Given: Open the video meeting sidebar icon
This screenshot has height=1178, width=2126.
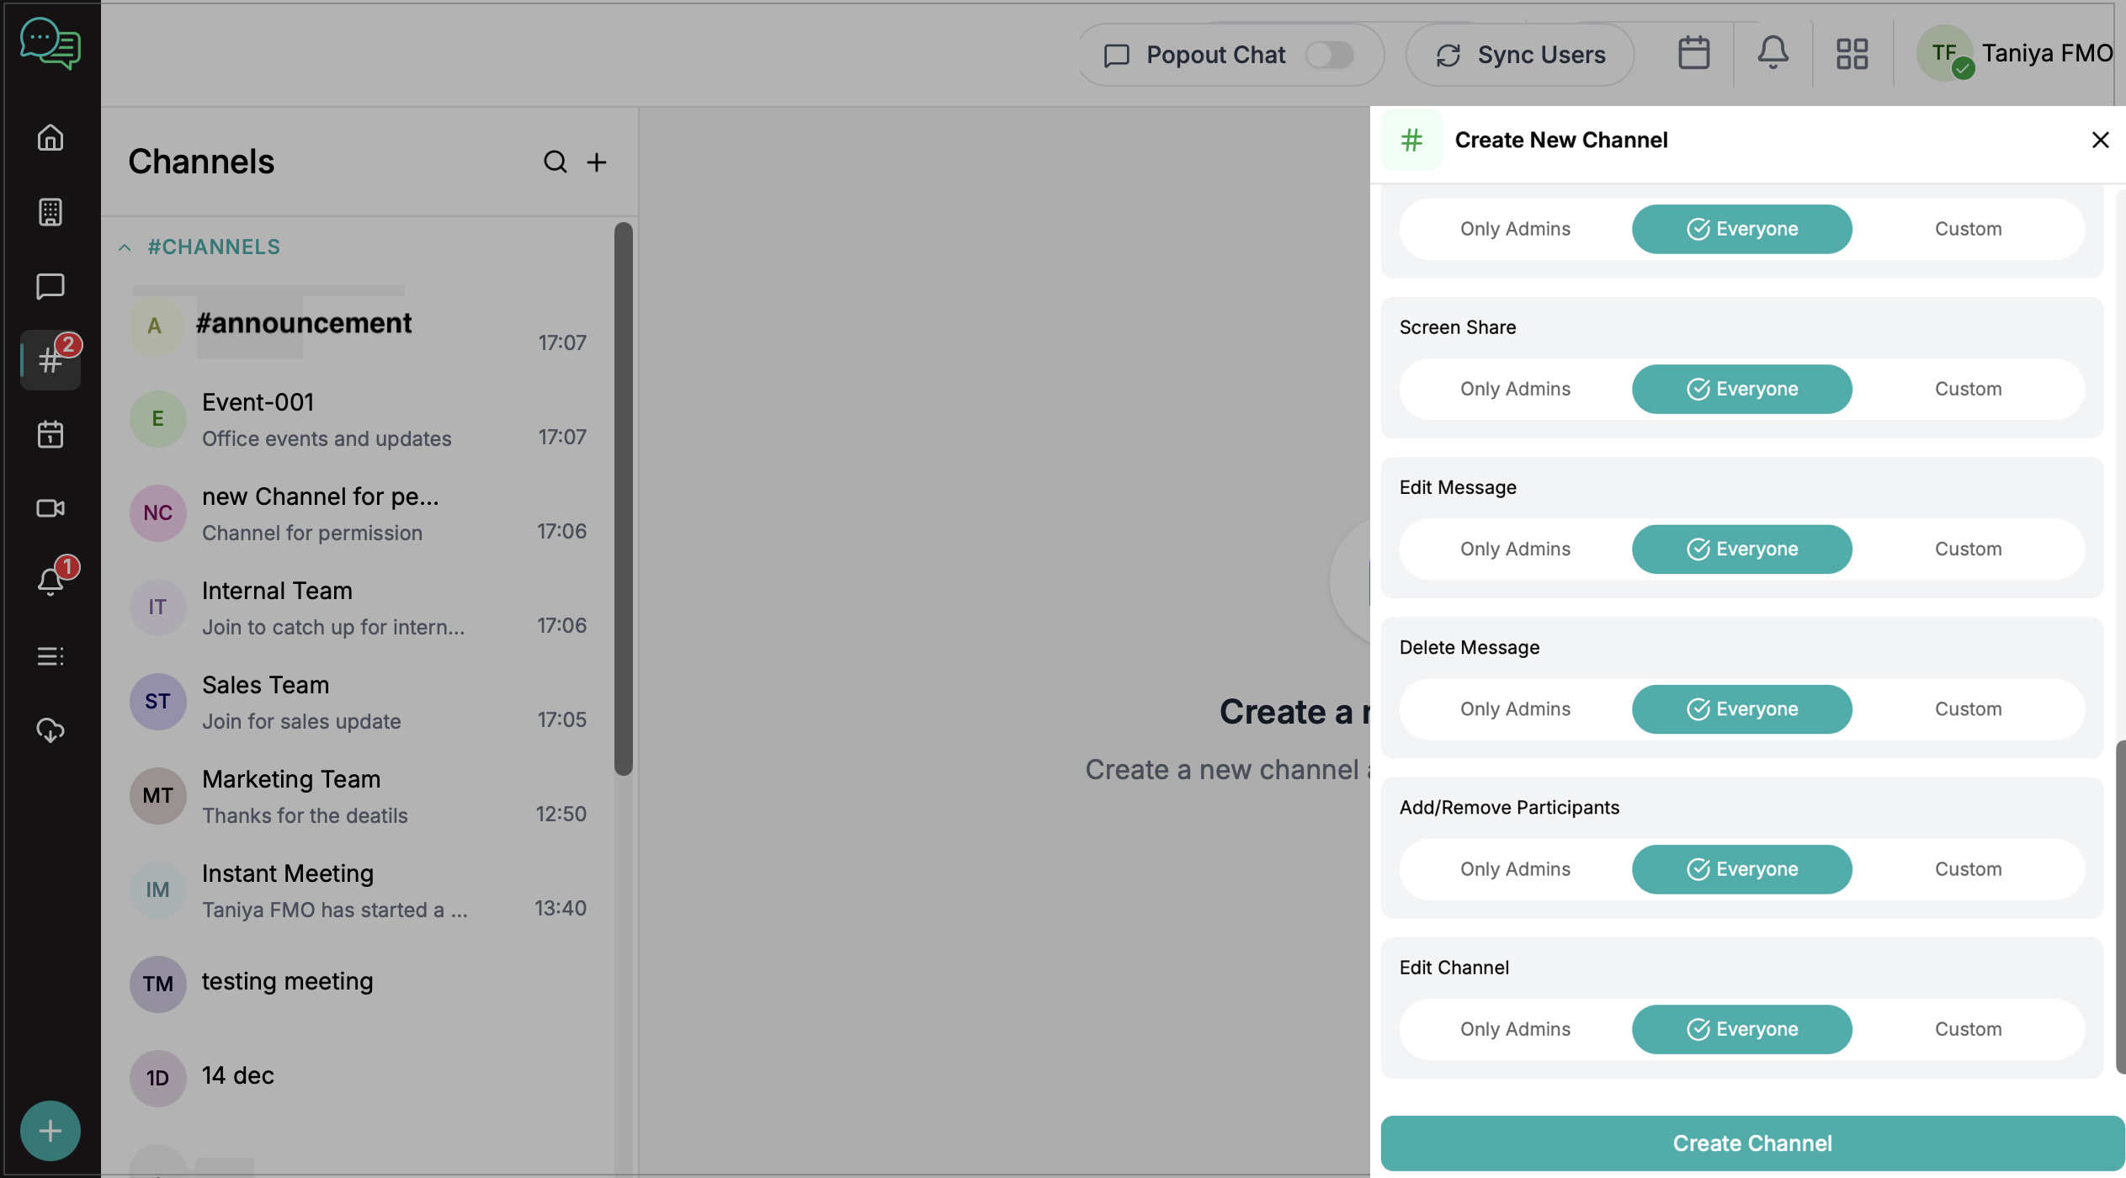Looking at the screenshot, I should point(50,508).
